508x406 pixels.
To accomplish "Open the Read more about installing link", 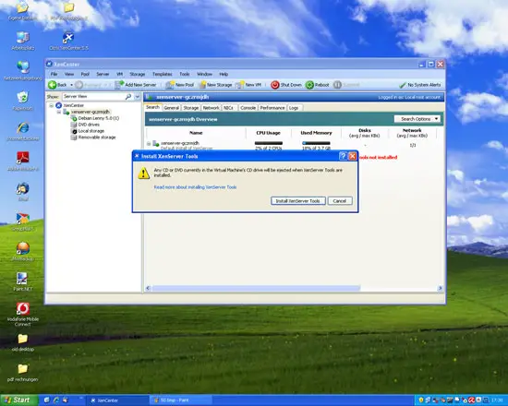I will click(195, 187).
